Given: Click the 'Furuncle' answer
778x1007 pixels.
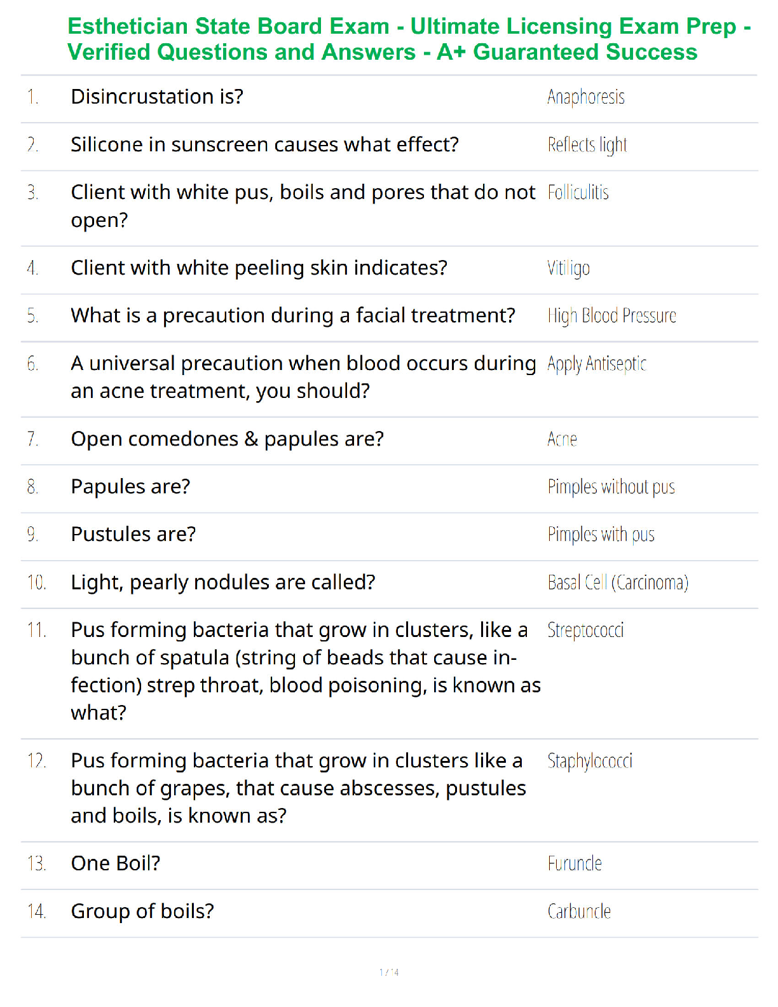Looking at the screenshot, I should [575, 863].
